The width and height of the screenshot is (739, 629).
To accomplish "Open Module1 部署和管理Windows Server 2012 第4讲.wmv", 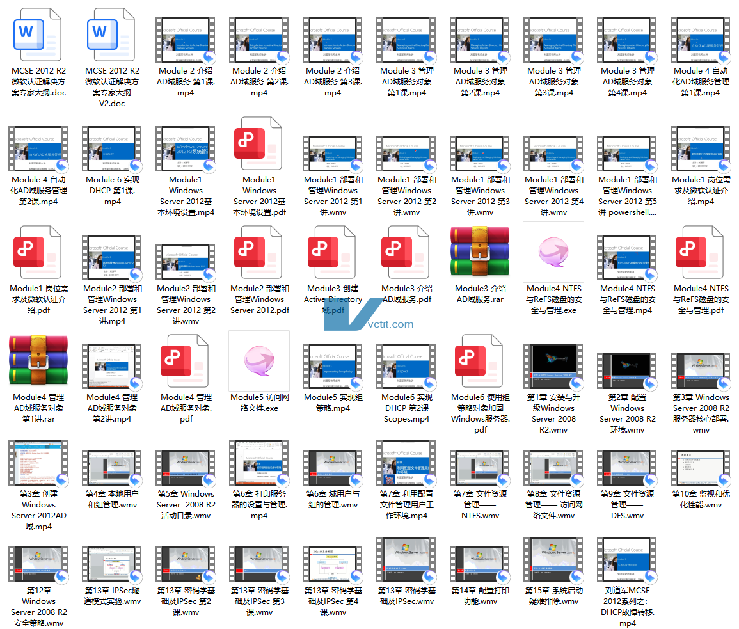I will (x=553, y=153).
